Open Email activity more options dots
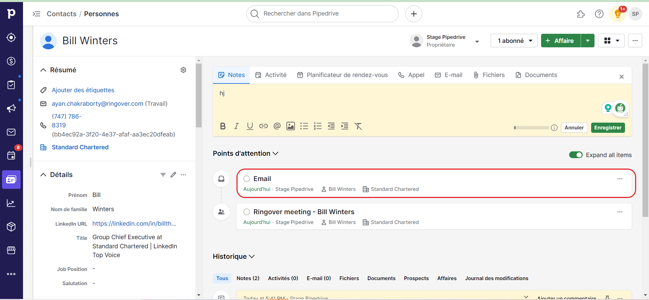649x300 pixels. tap(620, 179)
